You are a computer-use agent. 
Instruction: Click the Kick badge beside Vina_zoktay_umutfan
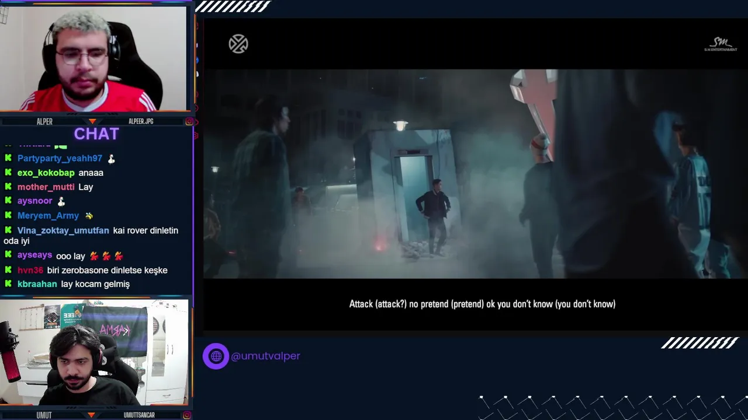tap(8, 230)
